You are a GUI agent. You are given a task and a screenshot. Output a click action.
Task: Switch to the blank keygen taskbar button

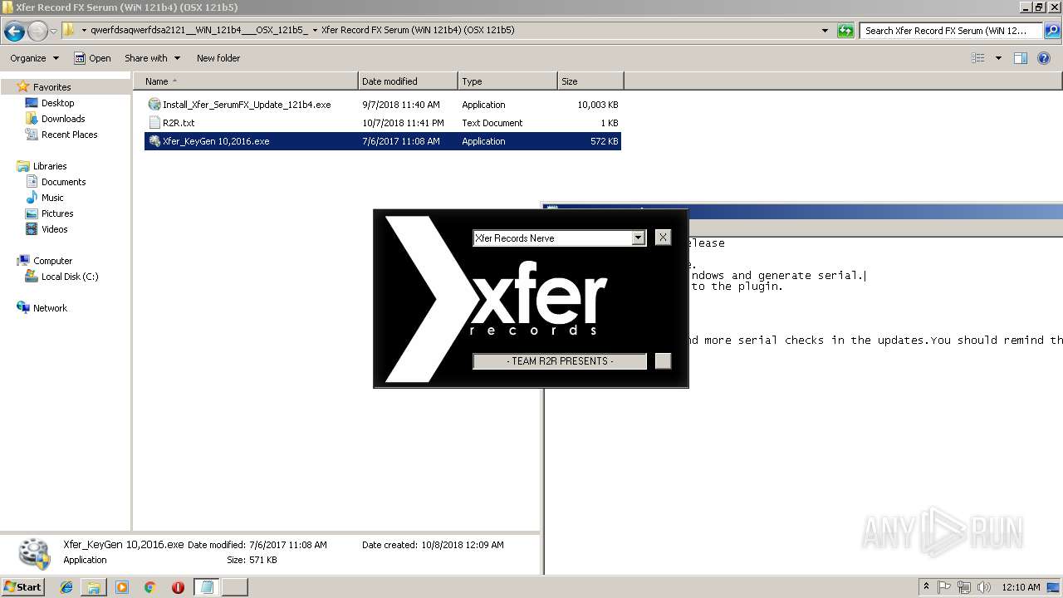[x=235, y=587]
